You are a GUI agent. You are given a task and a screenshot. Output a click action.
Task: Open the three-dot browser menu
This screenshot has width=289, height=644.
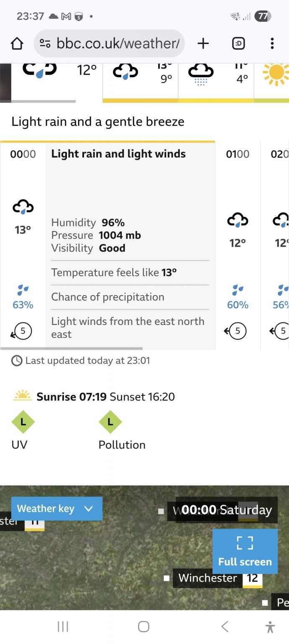coord(272,43)
